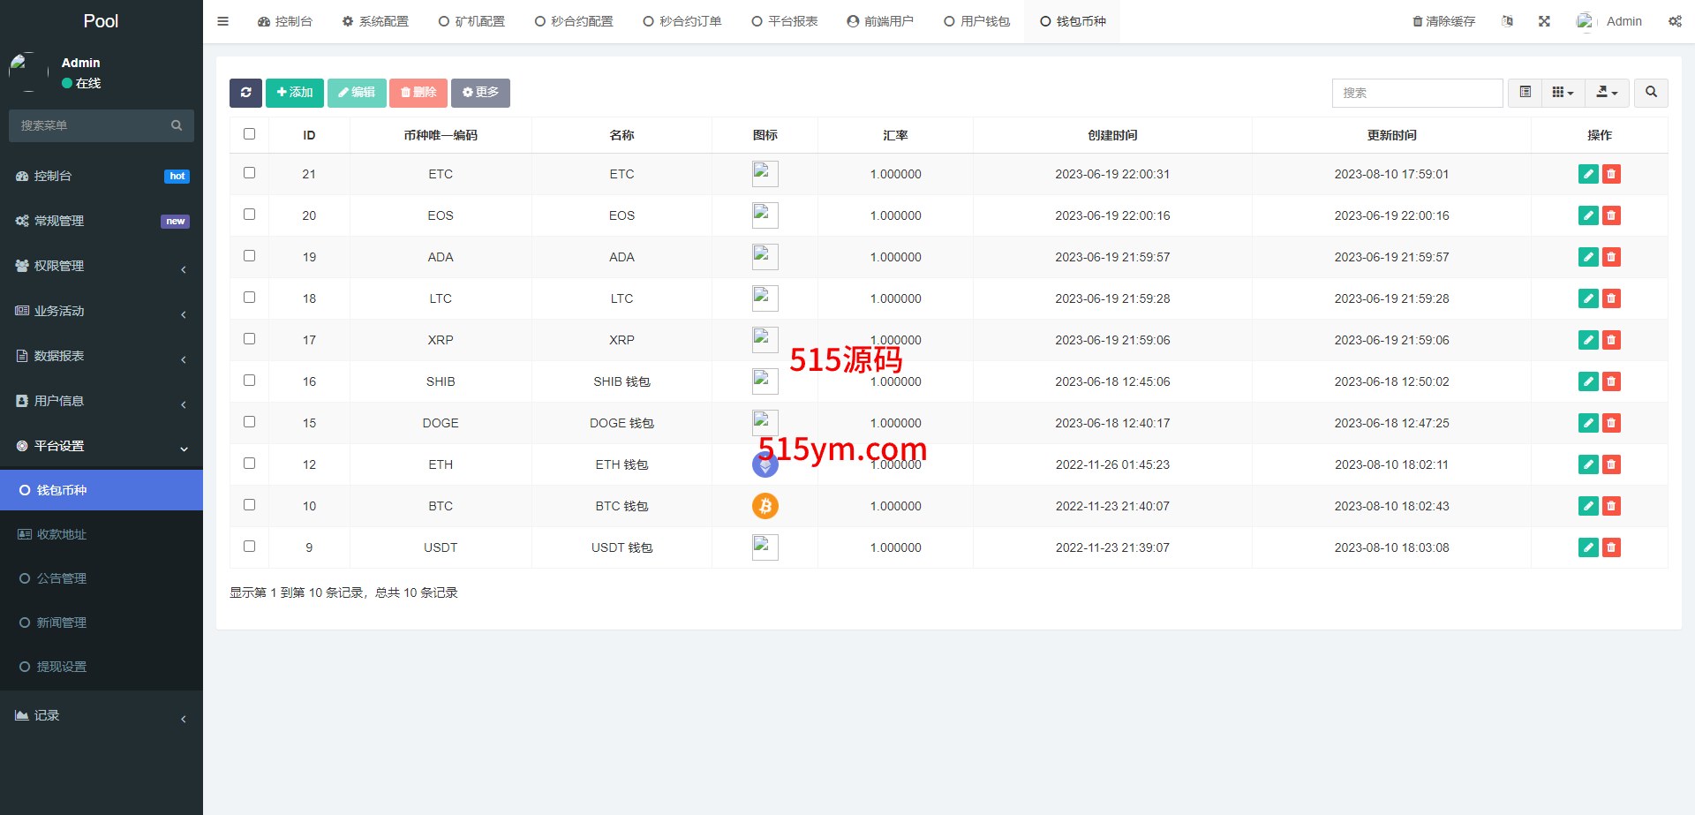Viewport: 1695px width, 815px height.
Task: Click the green edit icon for ETC row
Action: point(1588,174)
